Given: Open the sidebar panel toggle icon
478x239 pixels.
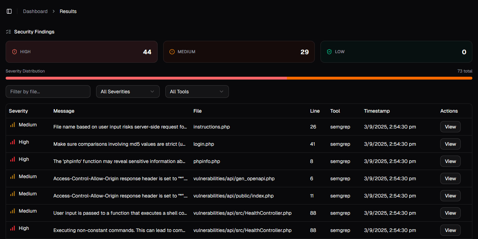Looking at the screenshot, I should coord(9,11).
